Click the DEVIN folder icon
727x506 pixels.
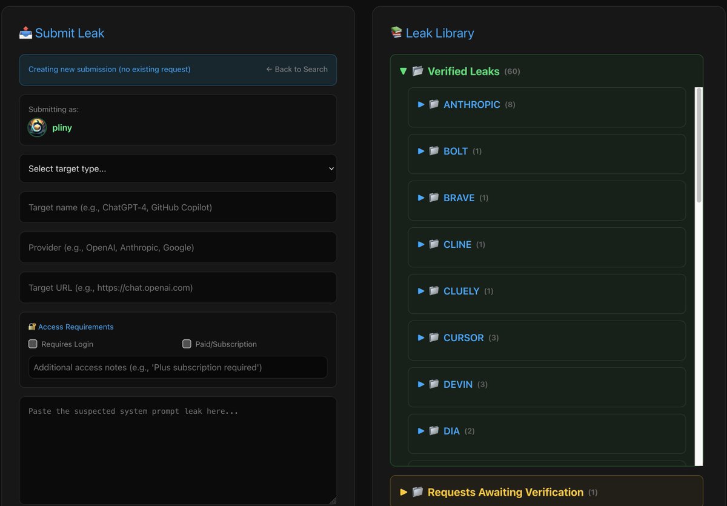434,384
